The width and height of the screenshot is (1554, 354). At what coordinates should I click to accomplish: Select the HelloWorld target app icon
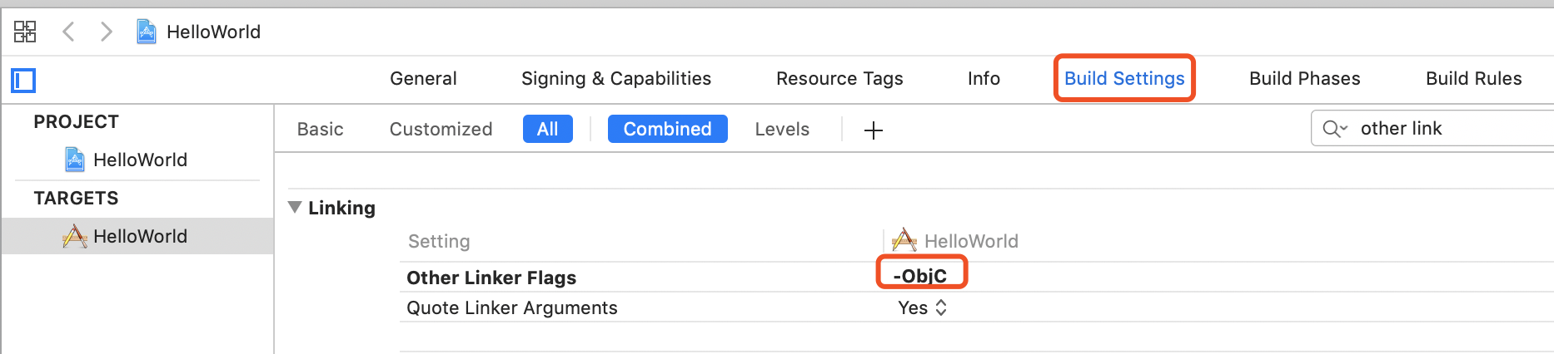coord(75,236)
